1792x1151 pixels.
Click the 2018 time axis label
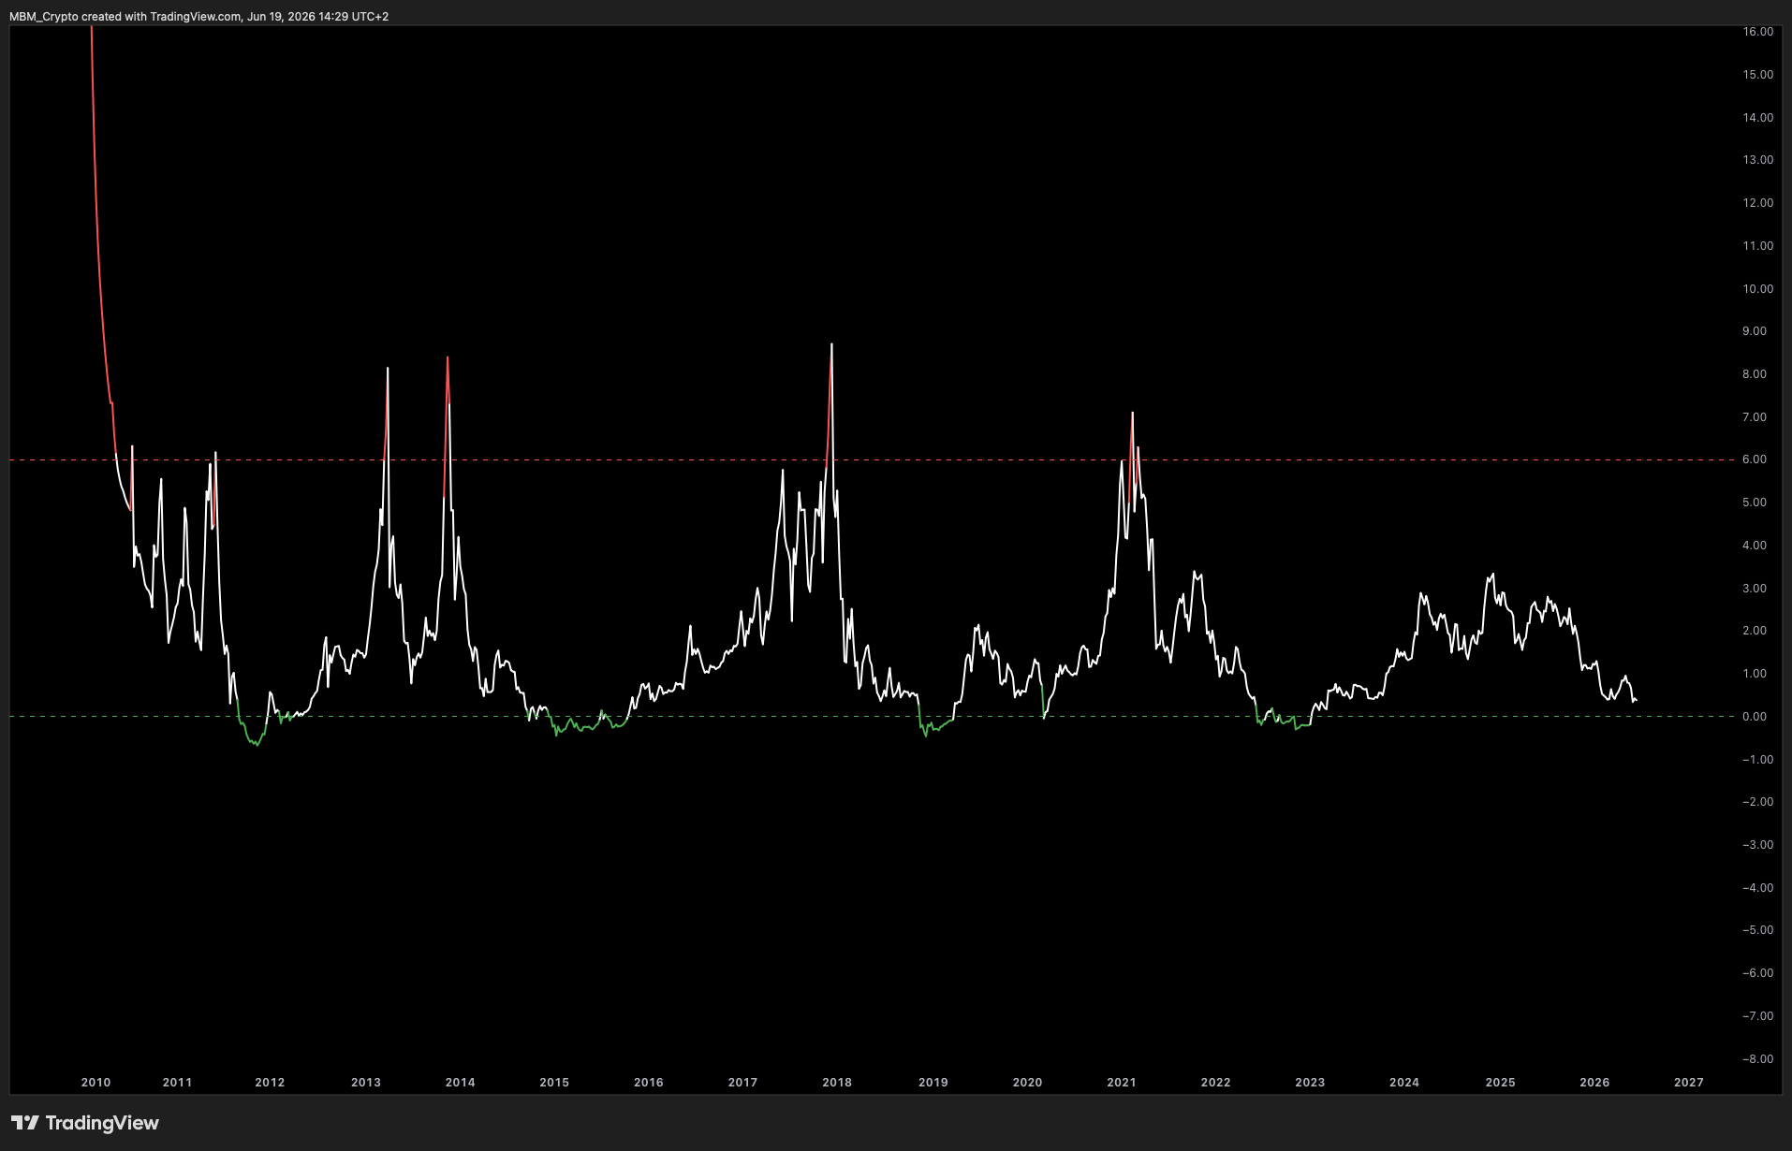(x=837, y=1083)
